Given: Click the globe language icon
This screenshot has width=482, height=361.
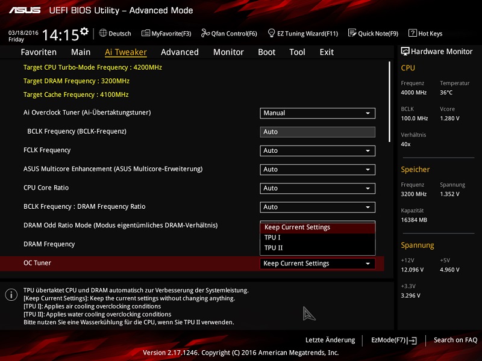Looking at the screenshot, I should (103, 33).
